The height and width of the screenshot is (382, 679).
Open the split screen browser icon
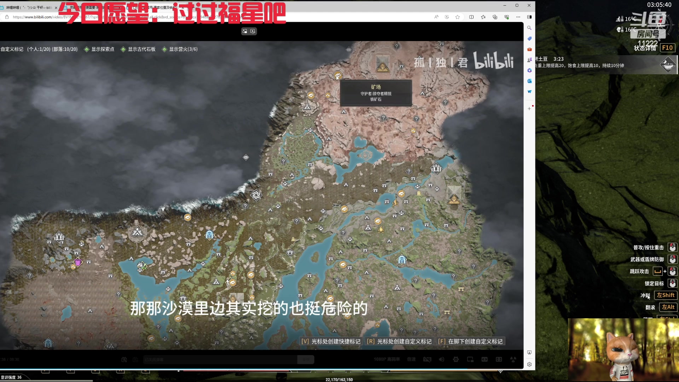coord(471,17)
